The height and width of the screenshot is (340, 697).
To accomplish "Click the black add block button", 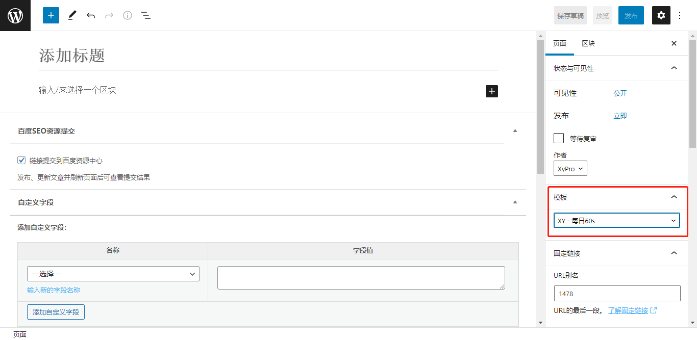I will [491, 91].
